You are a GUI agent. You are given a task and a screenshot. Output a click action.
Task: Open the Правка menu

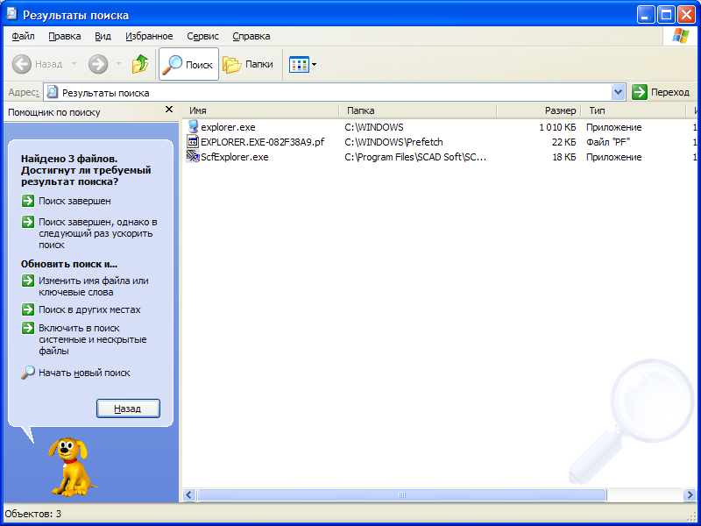(64, 36)
